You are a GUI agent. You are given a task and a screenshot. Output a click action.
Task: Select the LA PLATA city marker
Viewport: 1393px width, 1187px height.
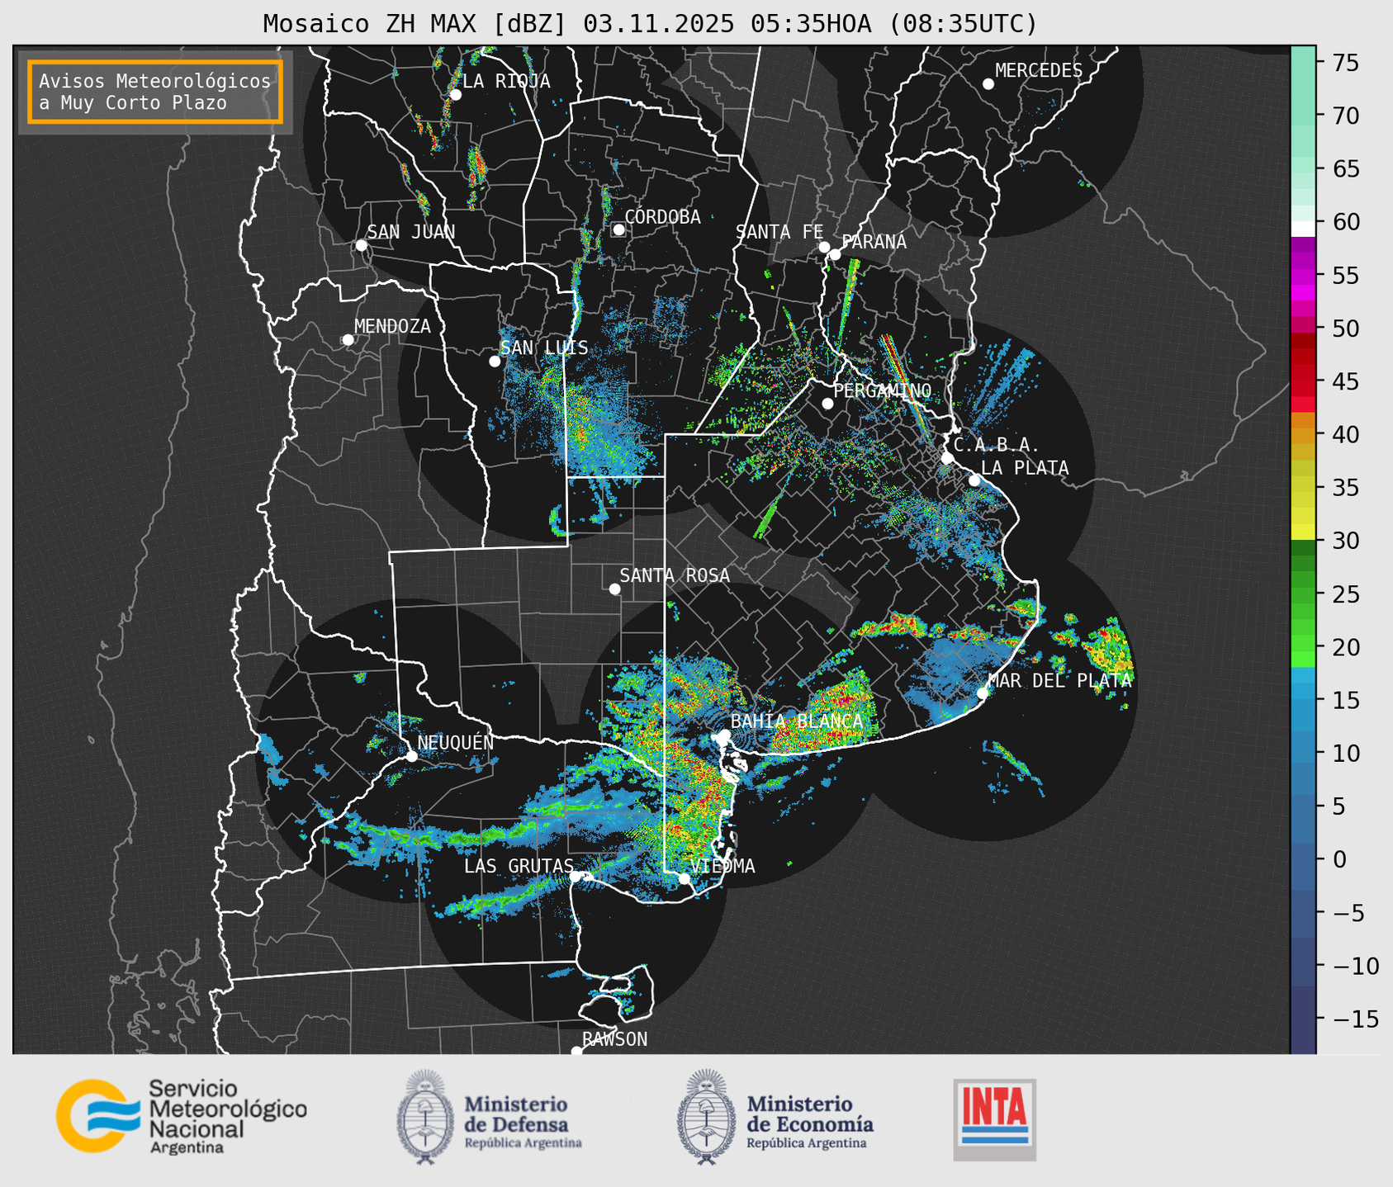point(974,480)
